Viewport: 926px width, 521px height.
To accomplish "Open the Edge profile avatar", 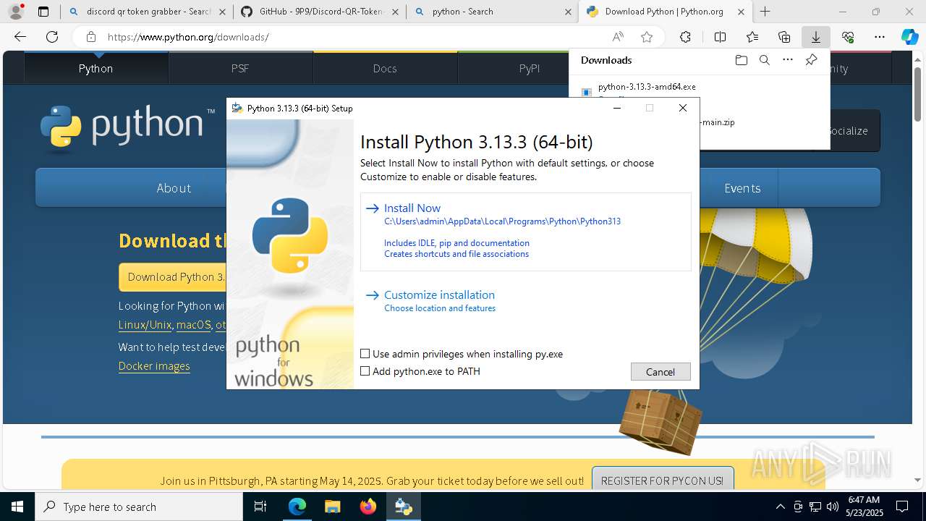I will 15,12.
